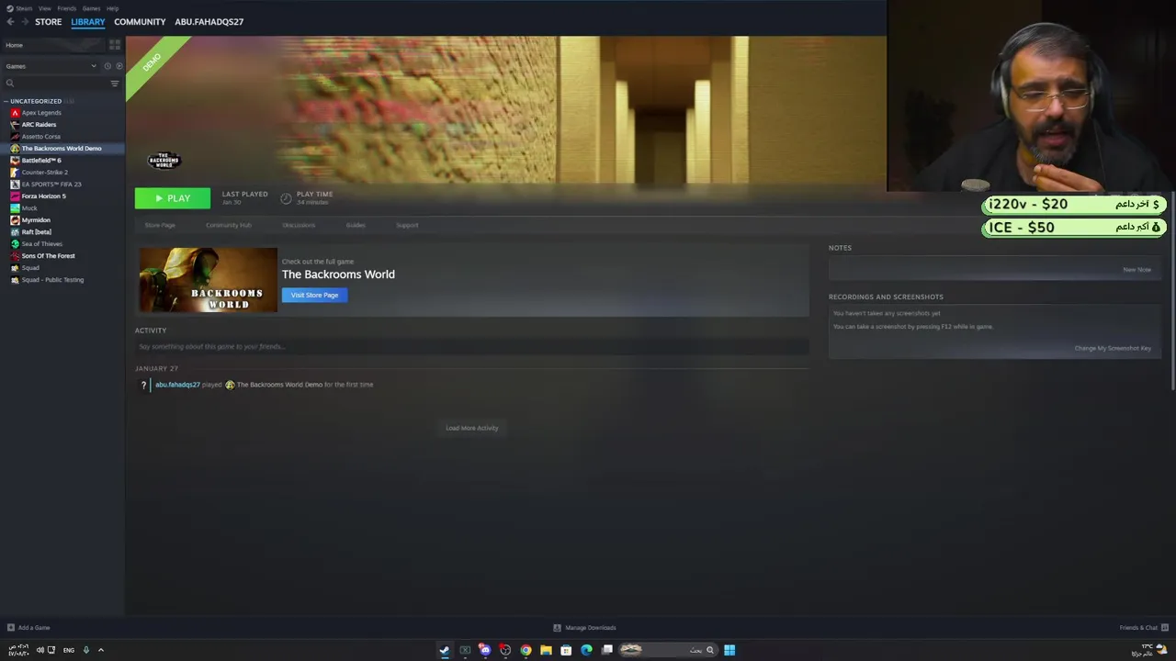Show recent games clock filter
Screen dimensions: 1176x661
(107, 66)
